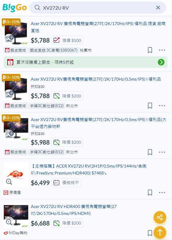Image resolution: width=172 pixels, height=240 pixels.
Task: Open more options for 原價屋 listing
Action: click(x=162, y=193)
